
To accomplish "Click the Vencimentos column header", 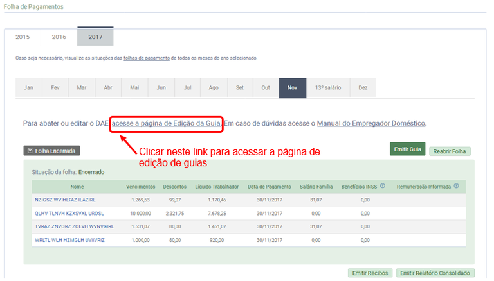I will point(140,187).
